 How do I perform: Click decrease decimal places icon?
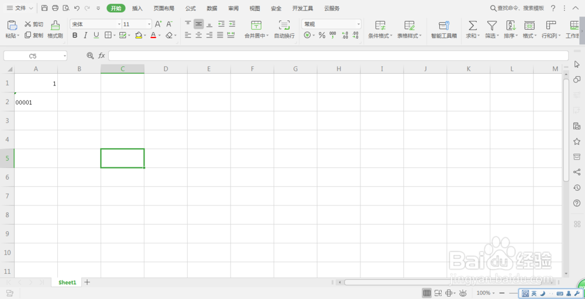coord(355,36)
